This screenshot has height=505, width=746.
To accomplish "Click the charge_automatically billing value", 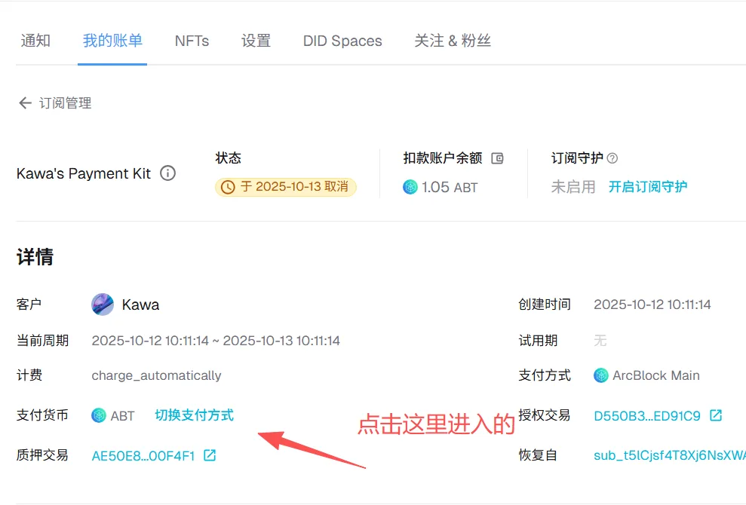I will coord(156,375).
